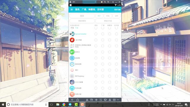Click the scissors screenshot tool
This screenshot has height=107, width=190.
(x=87, y=100)
